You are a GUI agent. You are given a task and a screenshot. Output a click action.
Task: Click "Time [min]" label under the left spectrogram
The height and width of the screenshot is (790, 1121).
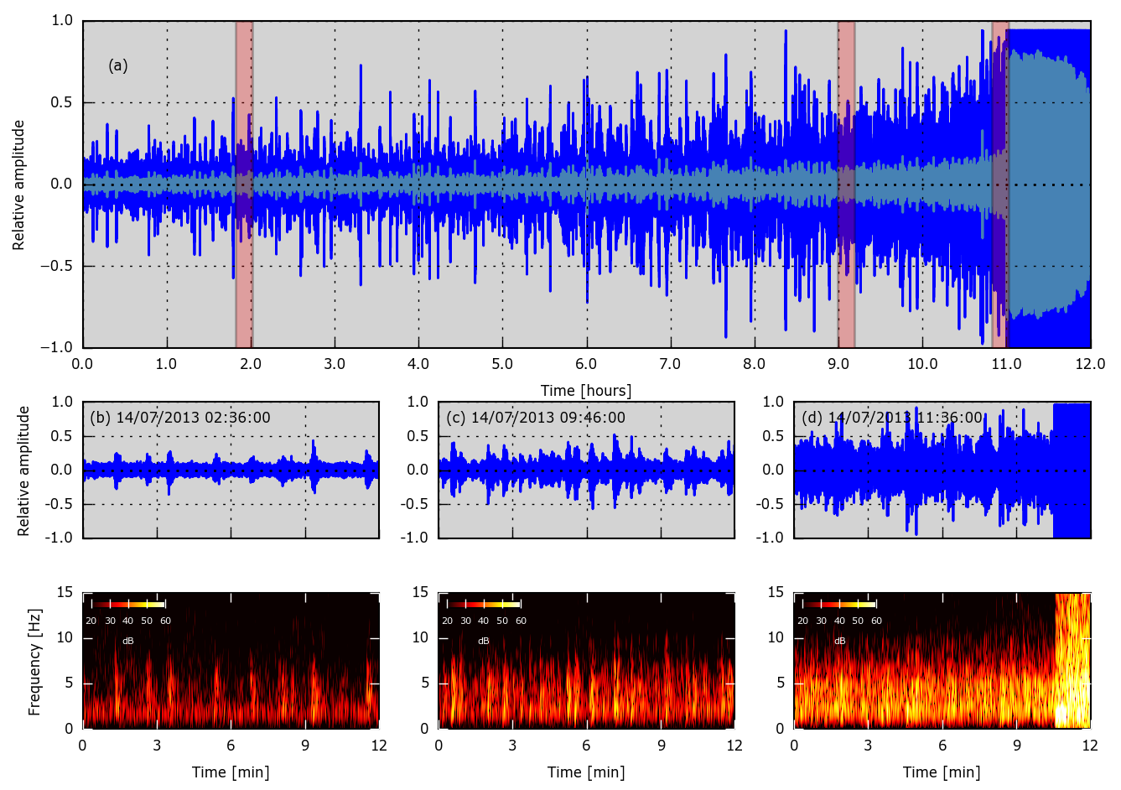tap(231, 772)
